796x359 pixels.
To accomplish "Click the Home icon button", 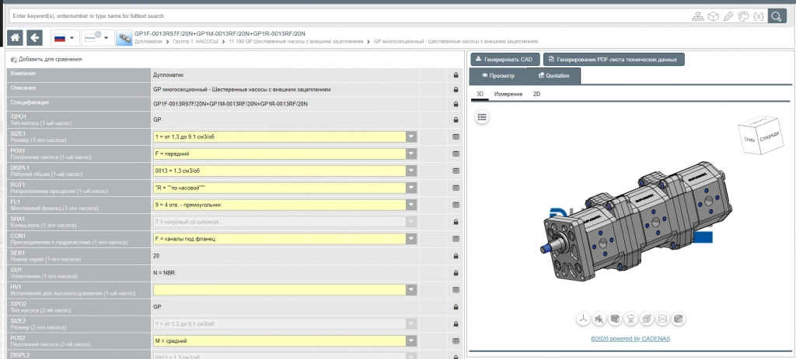I will tap(15, 37).
